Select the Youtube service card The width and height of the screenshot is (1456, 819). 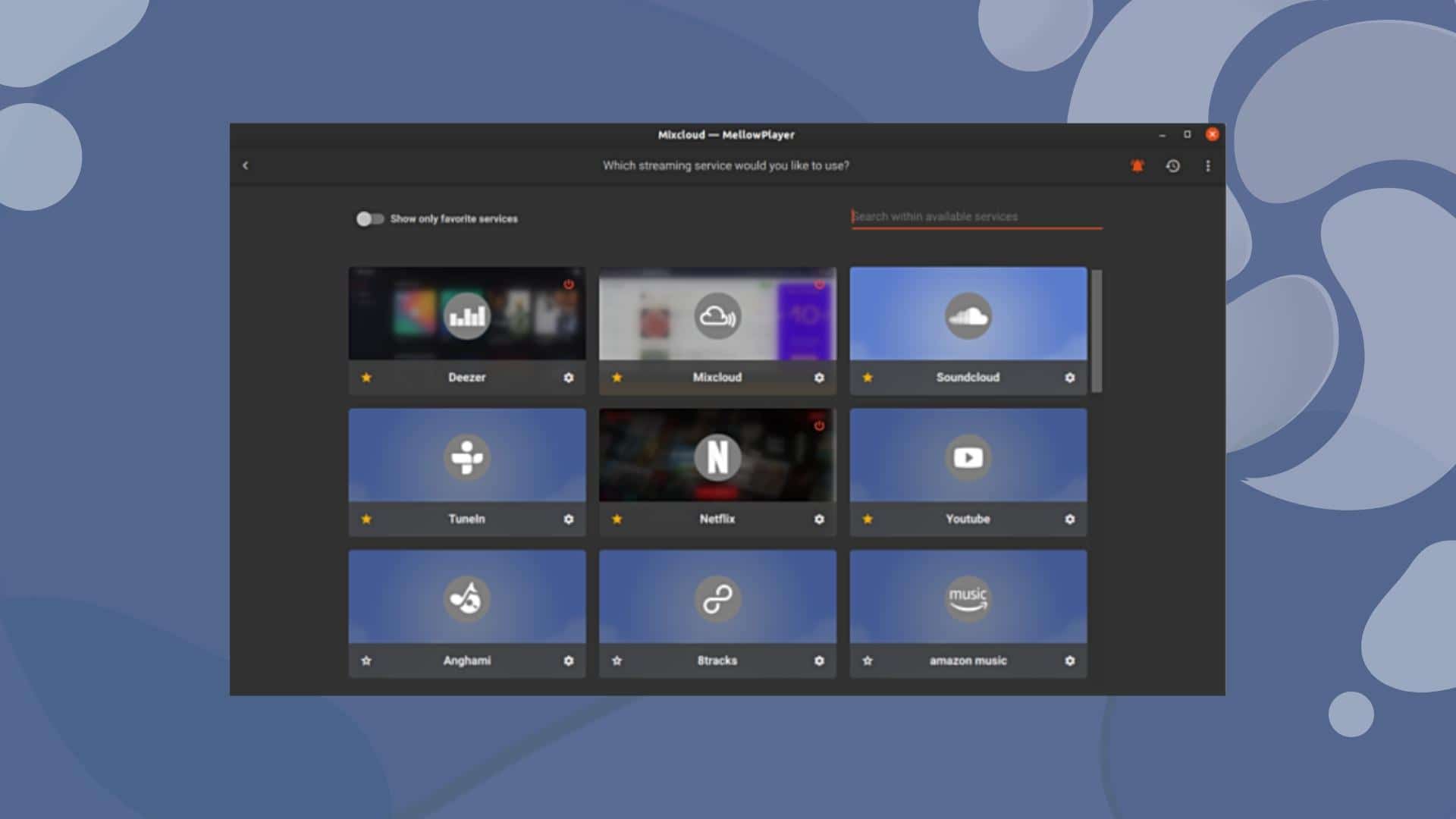(x=968, y=472)
